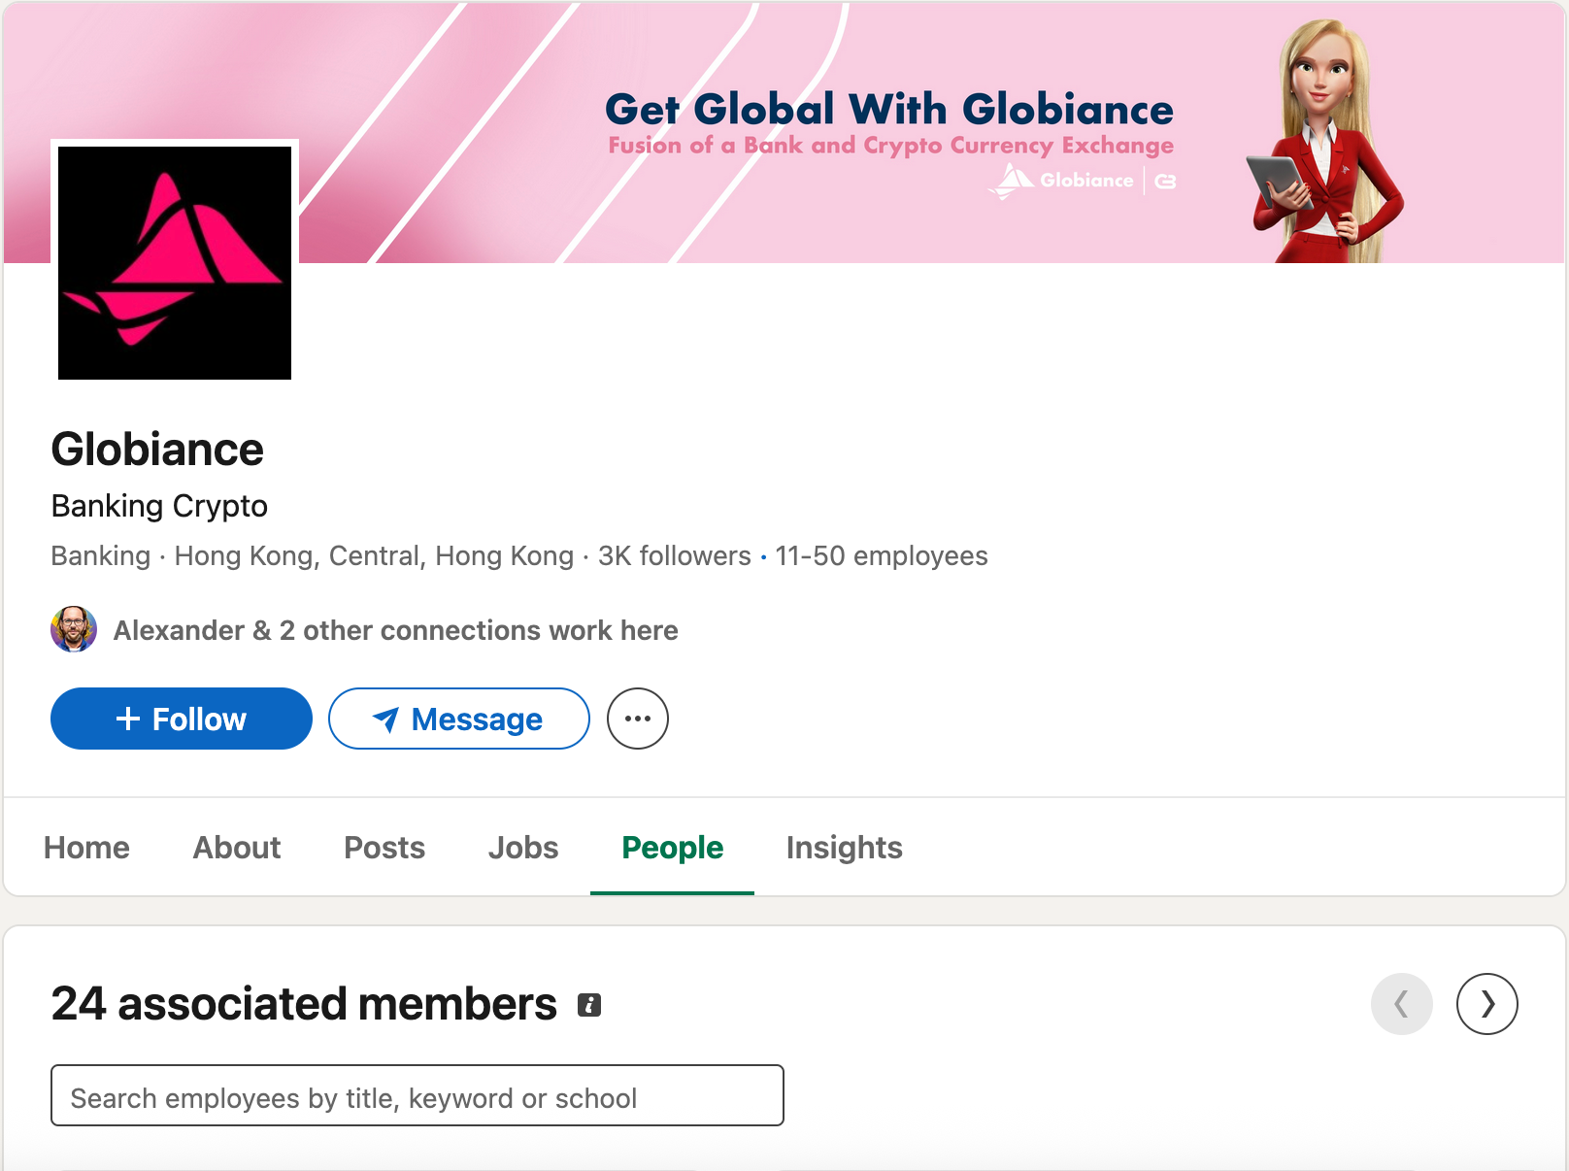Viewport: 1569px width, 1171px height.
Task: Go to the Posts tab
Action: tap(384, 848)
